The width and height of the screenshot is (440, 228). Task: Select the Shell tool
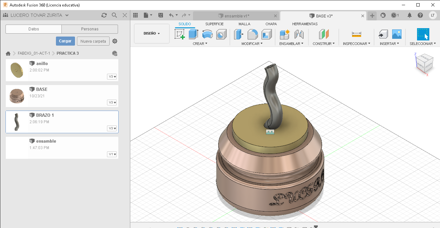pos(267,34)
